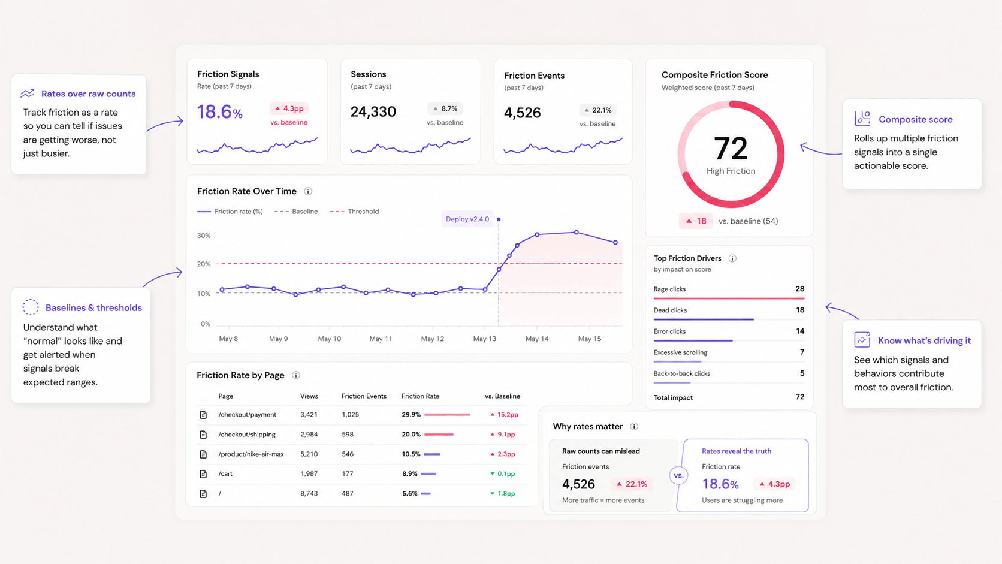Viewport: 1002px width, 564px height.
Task: Click the Views column header
Action: [309, 396]
